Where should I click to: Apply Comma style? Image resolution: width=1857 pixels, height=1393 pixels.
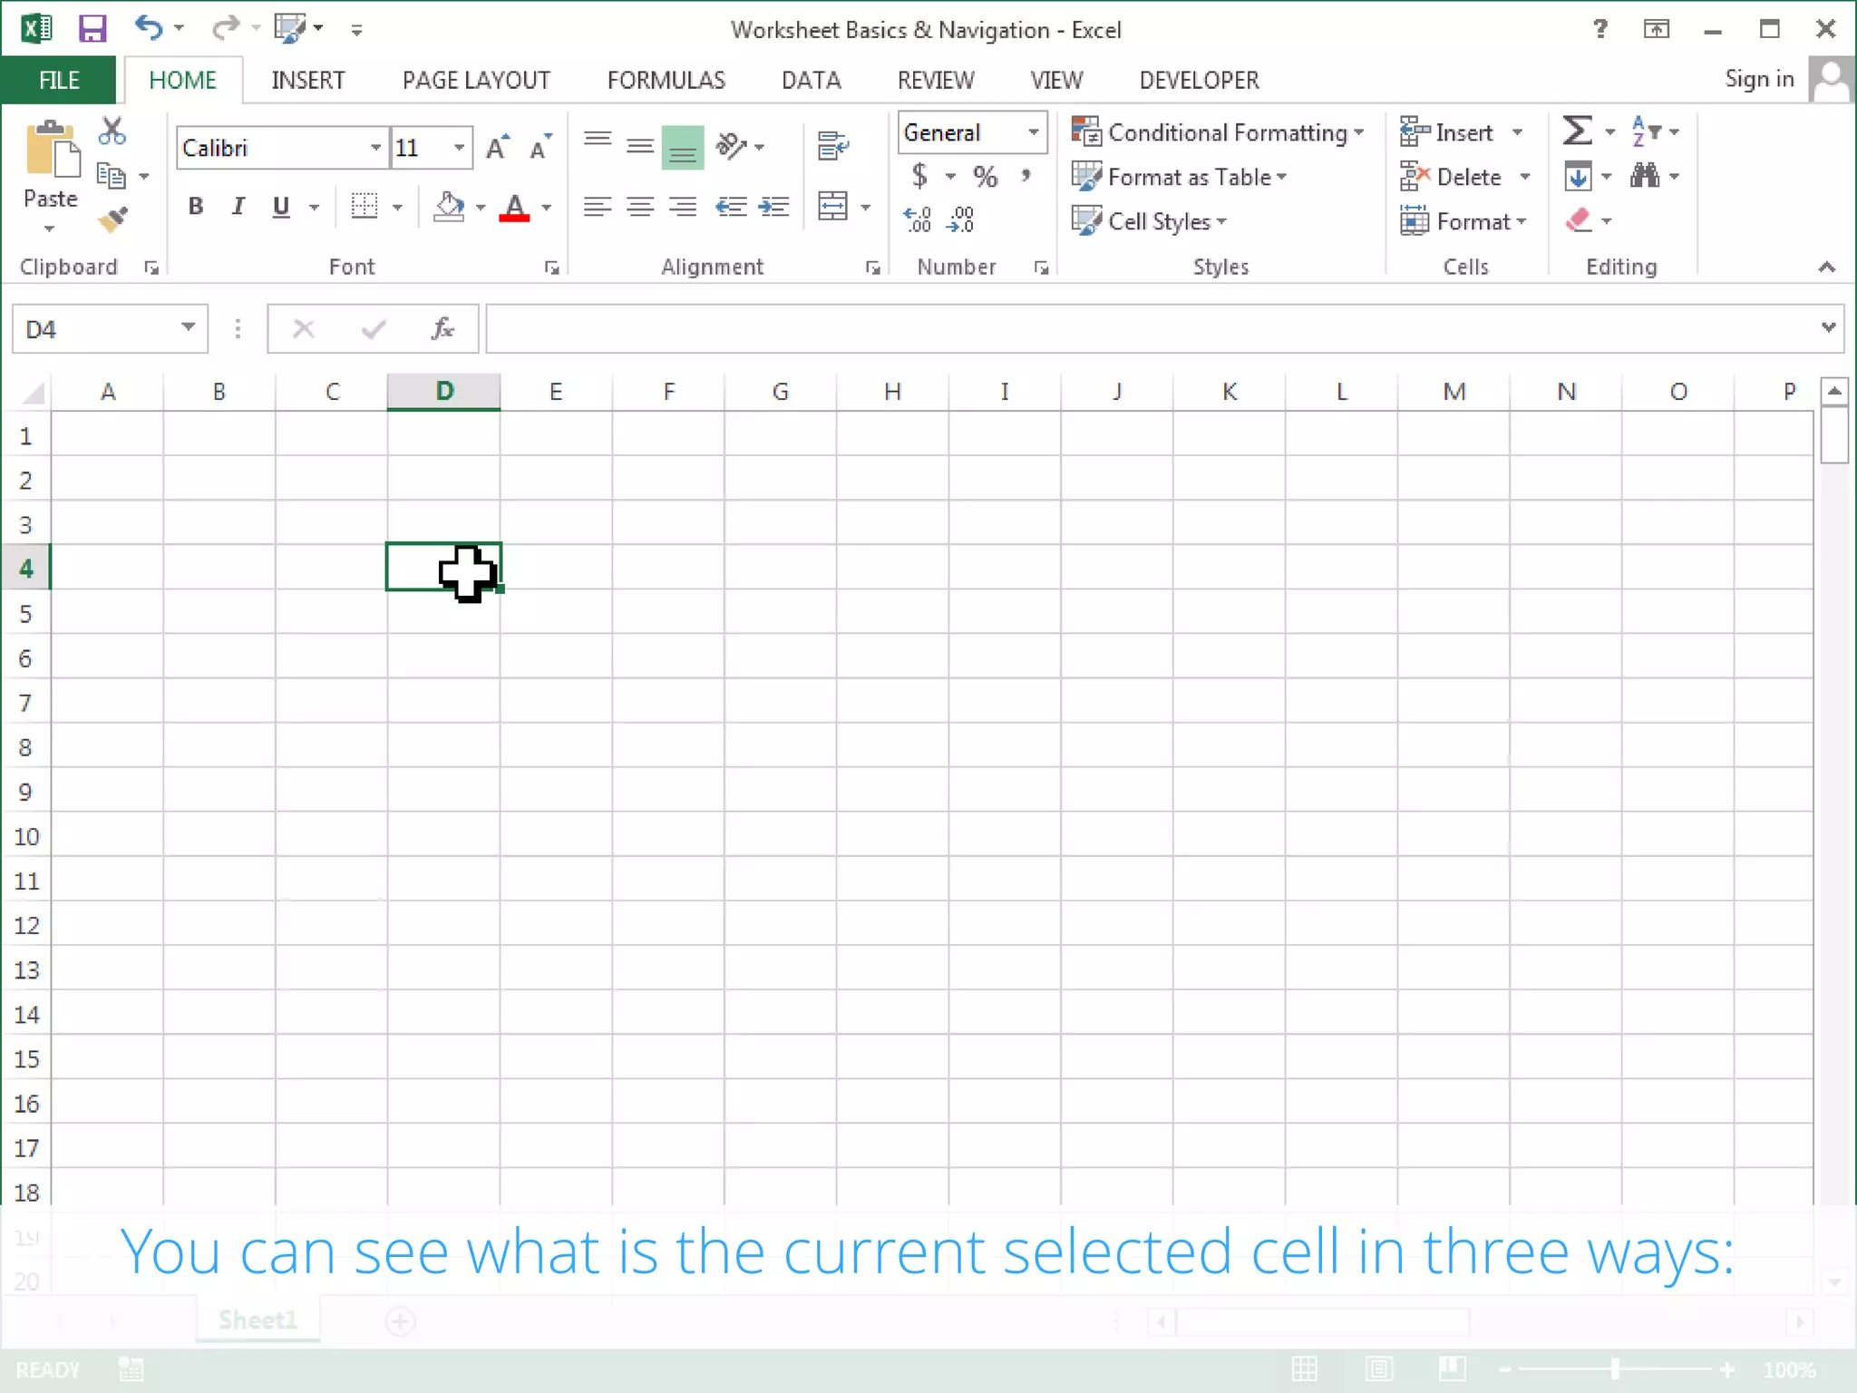[1026, 175]
